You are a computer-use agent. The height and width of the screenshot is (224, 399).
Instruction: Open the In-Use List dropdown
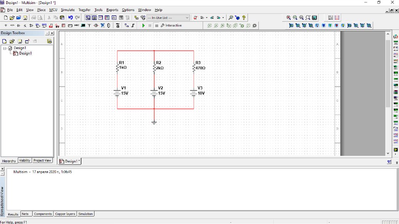187,18
